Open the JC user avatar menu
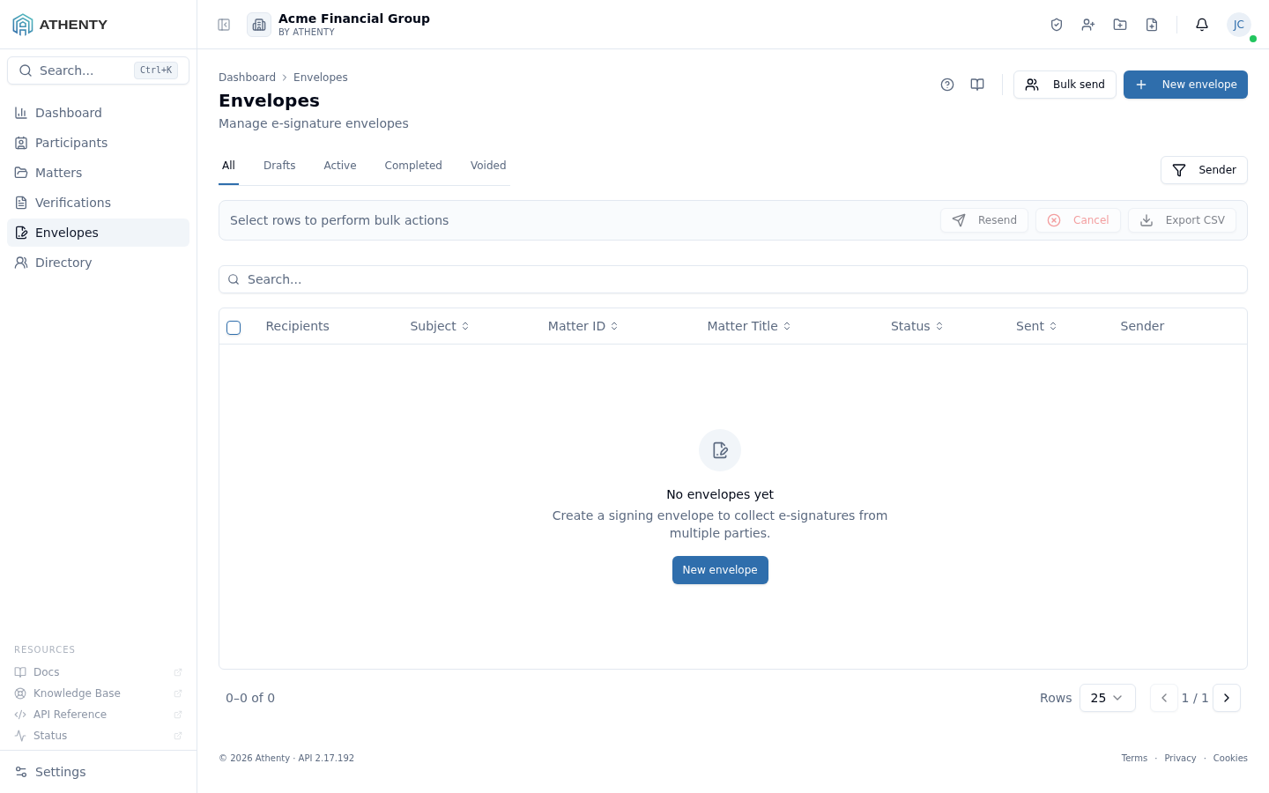 (x=1239, y=25)
